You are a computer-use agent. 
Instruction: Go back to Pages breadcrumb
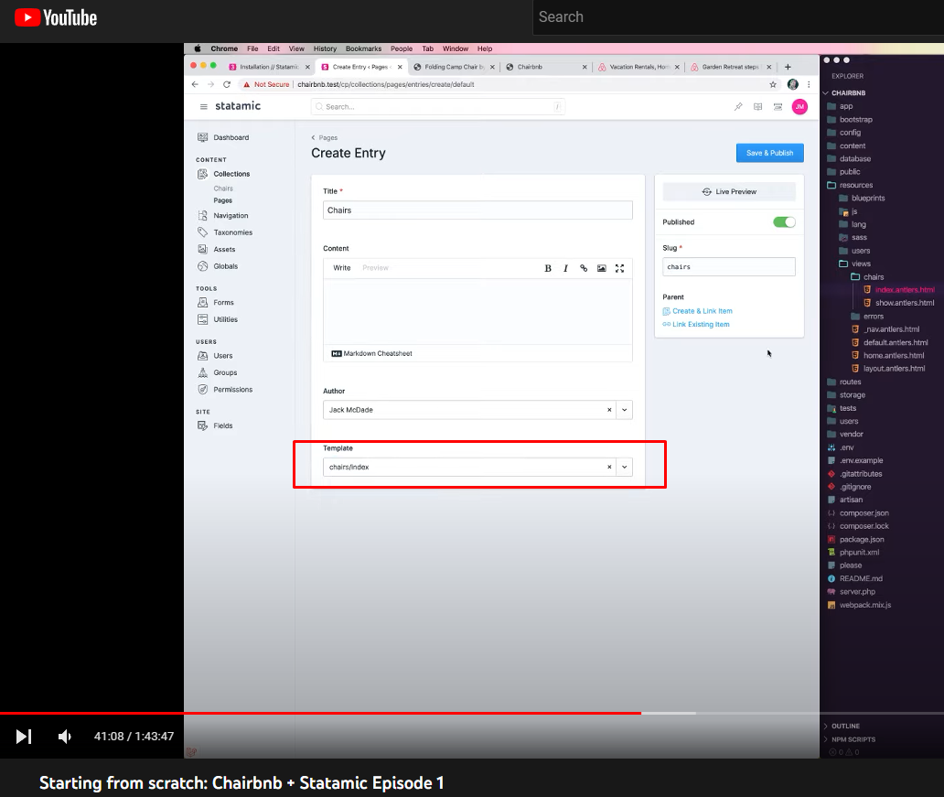pyautogui.click(x=325, y=137)
